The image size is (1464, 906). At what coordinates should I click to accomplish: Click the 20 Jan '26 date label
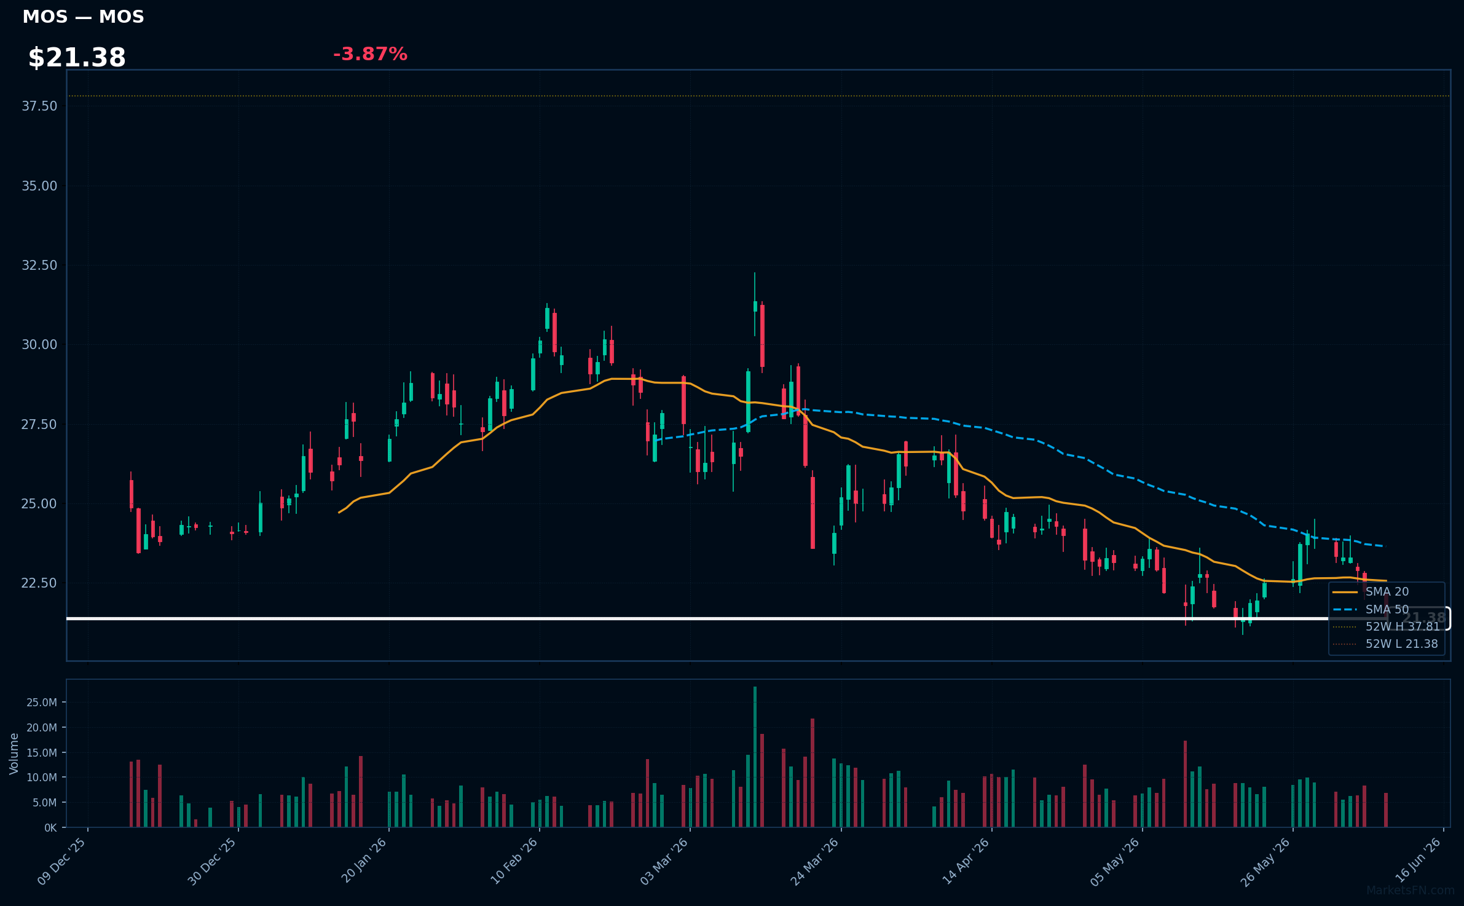point(363,861)
